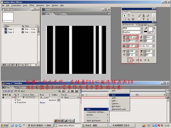Select the Hand tool

[x=124, y=19]
